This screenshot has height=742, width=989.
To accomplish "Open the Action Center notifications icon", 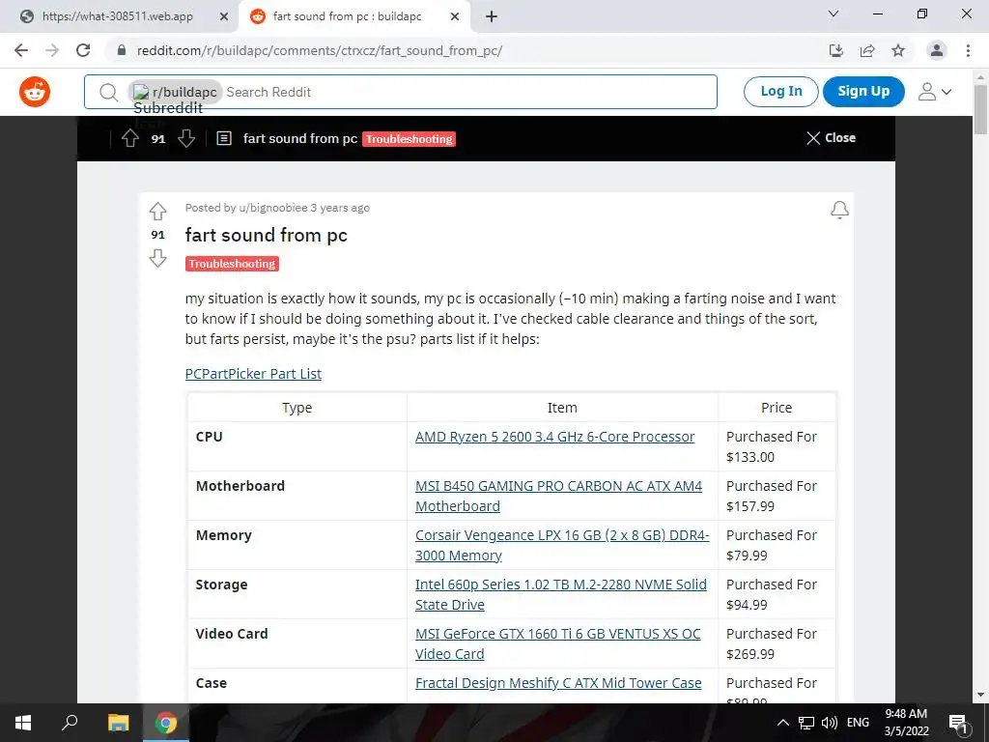I will pyautogui.click(x=958, y=723).
